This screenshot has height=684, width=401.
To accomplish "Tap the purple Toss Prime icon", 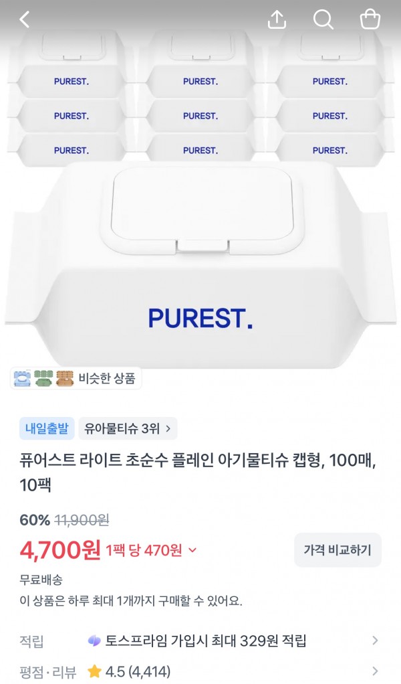I will (x=94, y=640).
